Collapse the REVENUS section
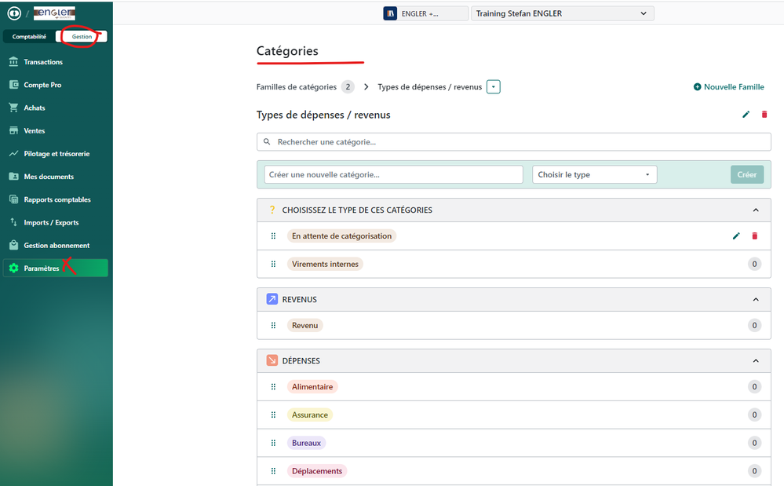784x486 pixels. pyautogui.click(x=755, y=300)
